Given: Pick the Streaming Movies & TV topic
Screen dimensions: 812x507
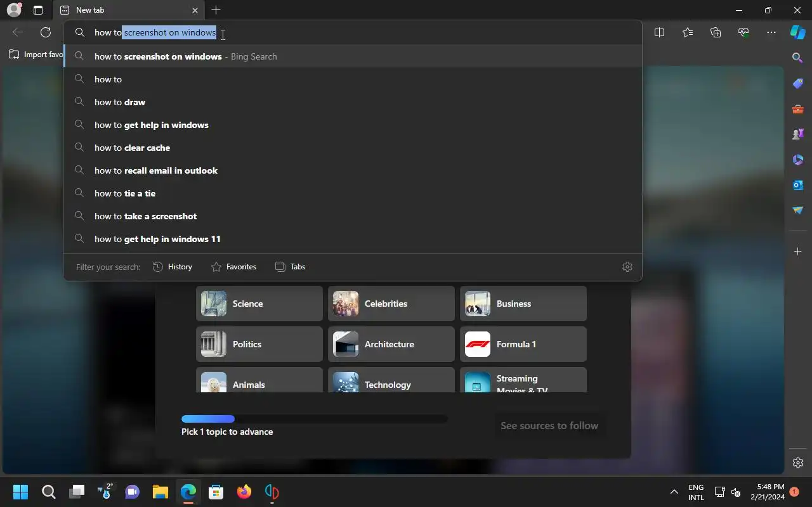Looking at the screenshot, I should coord(523,380).
